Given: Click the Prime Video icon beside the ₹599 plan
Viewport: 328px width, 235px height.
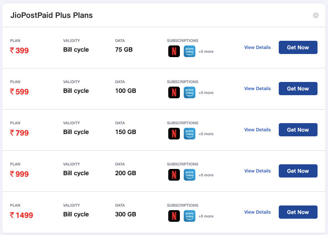Looking at the screenshot, I should point(189,92).
